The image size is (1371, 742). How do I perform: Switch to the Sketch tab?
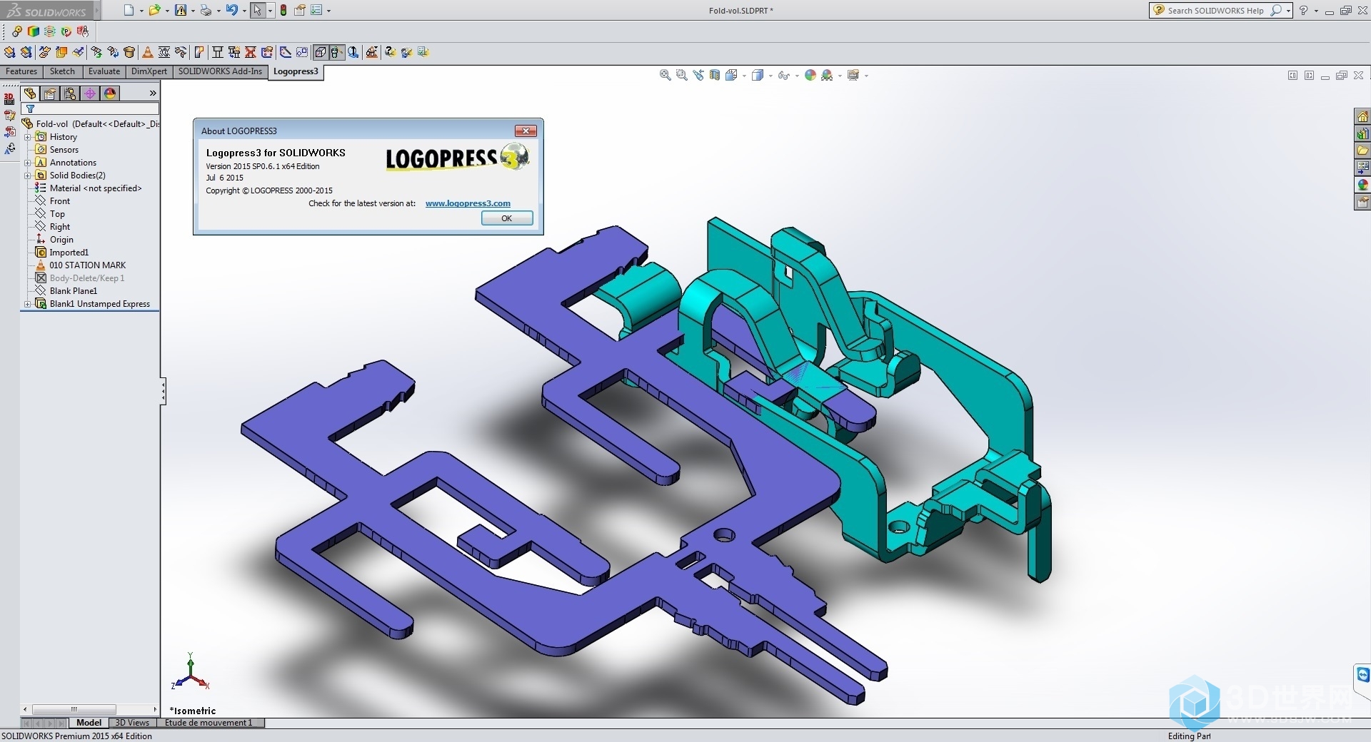pyautogui.click(x=62, y=71)
